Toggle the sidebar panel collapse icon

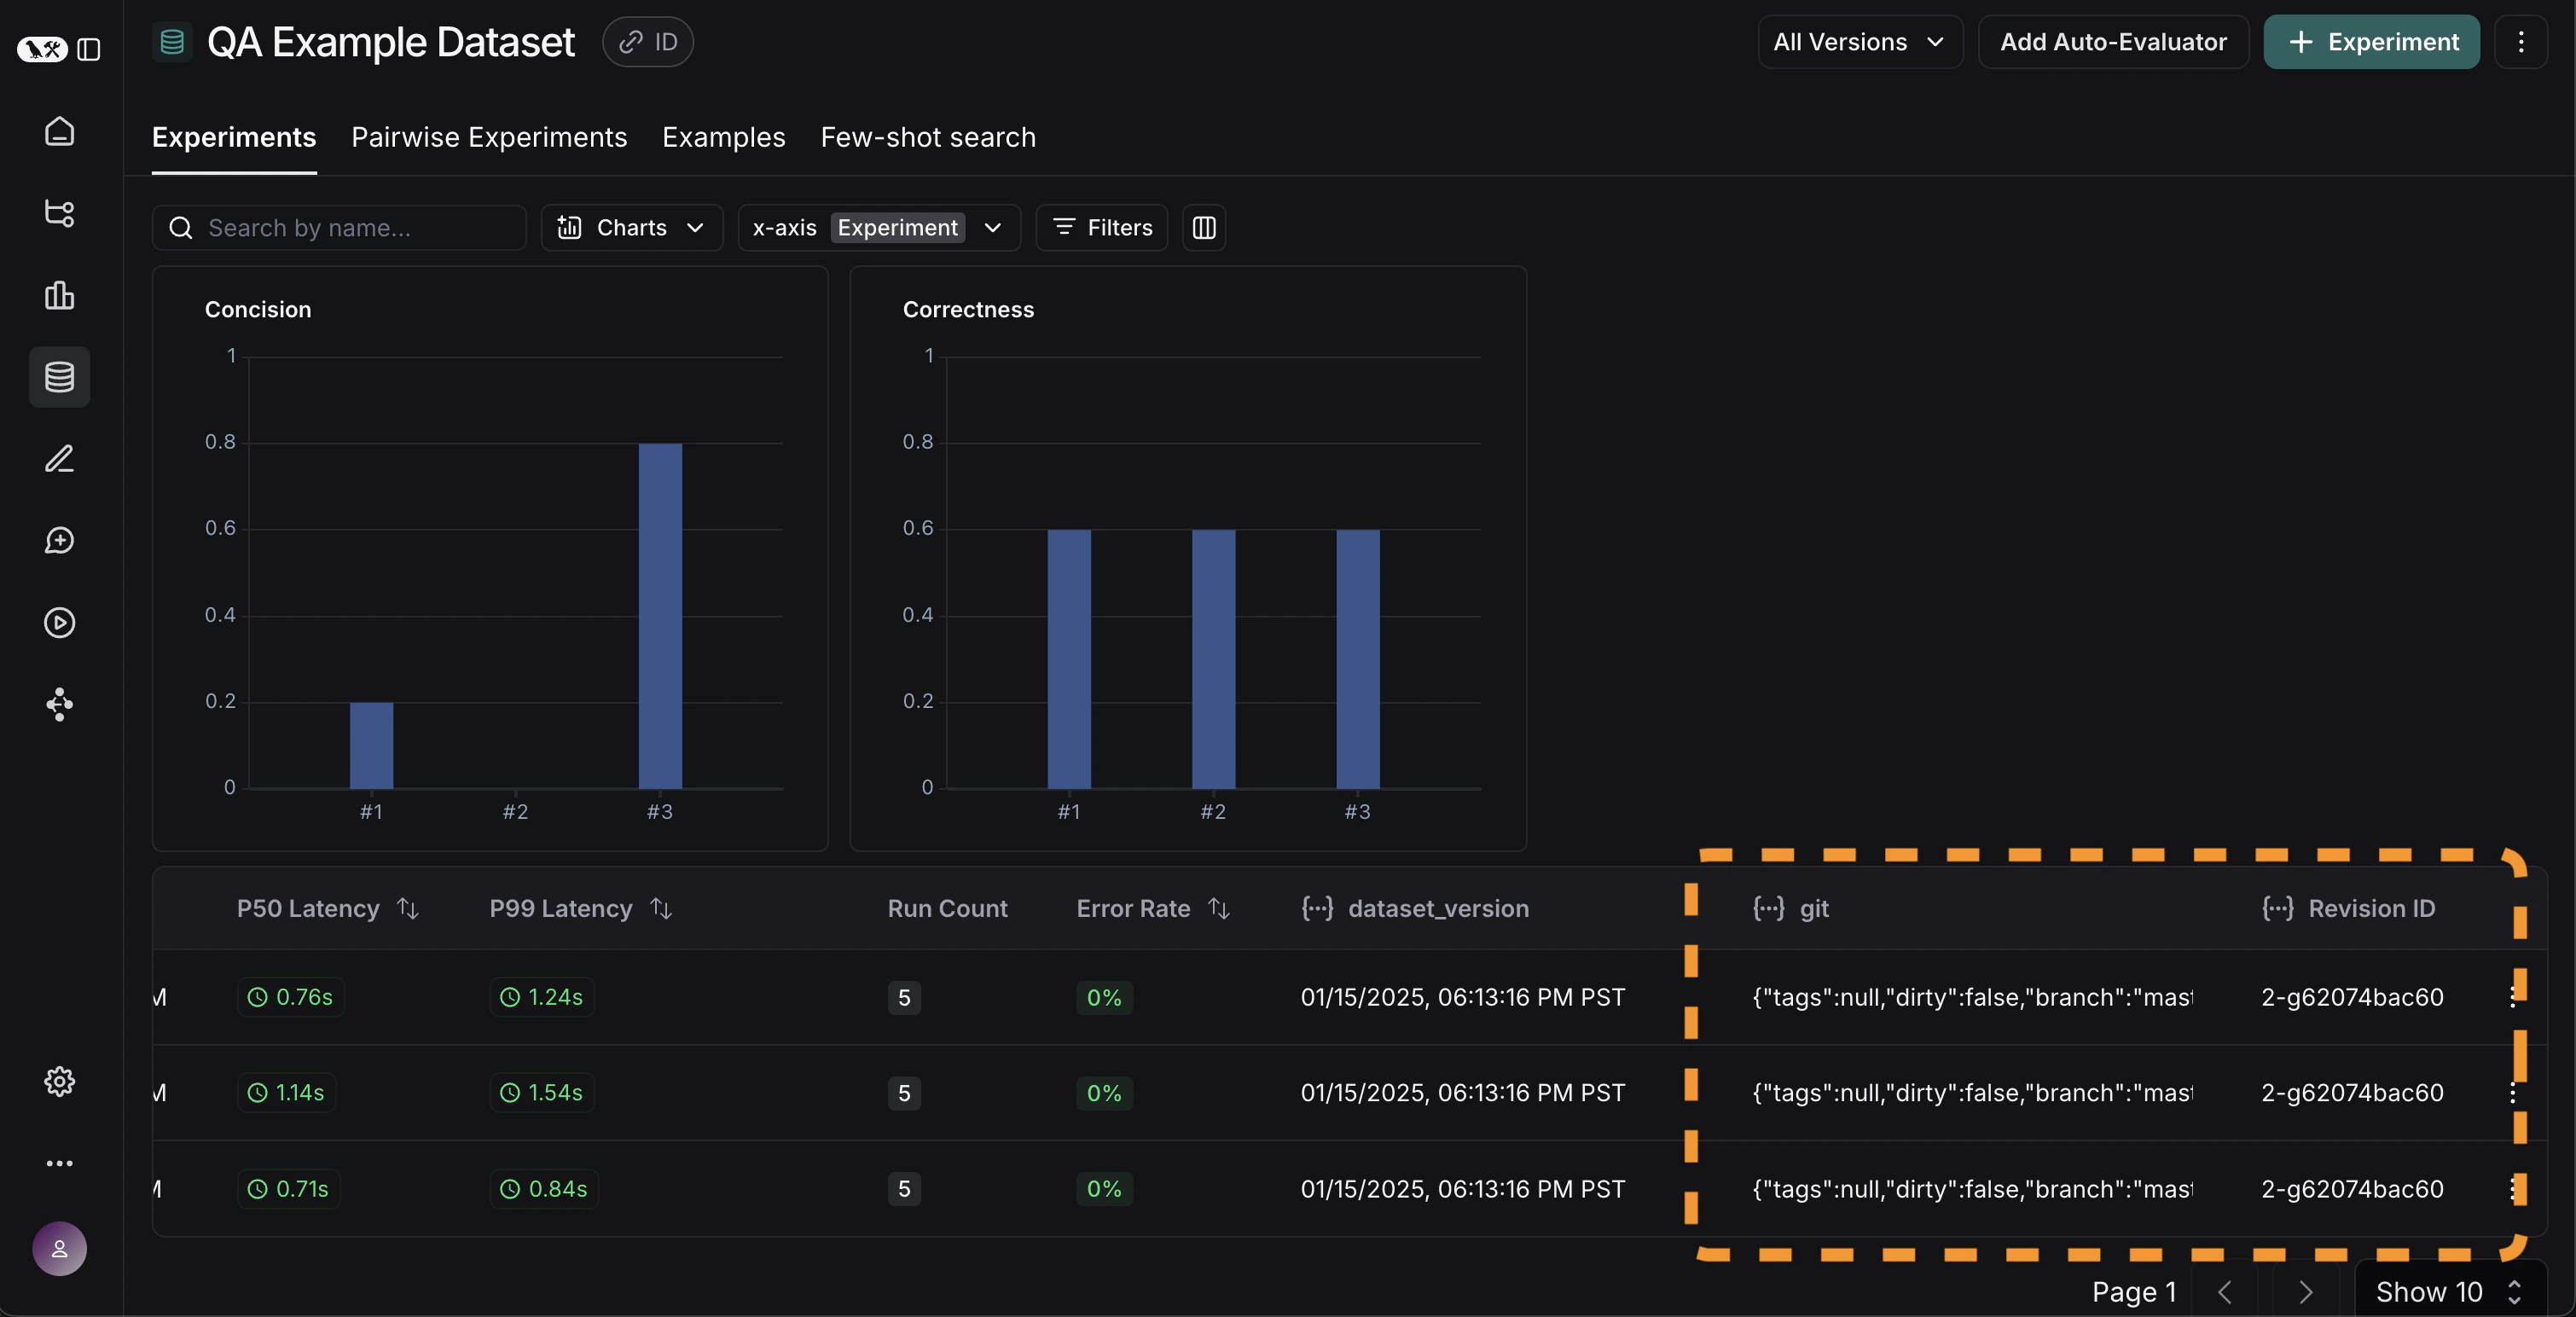pyautogui.click(x=89, y=49)
